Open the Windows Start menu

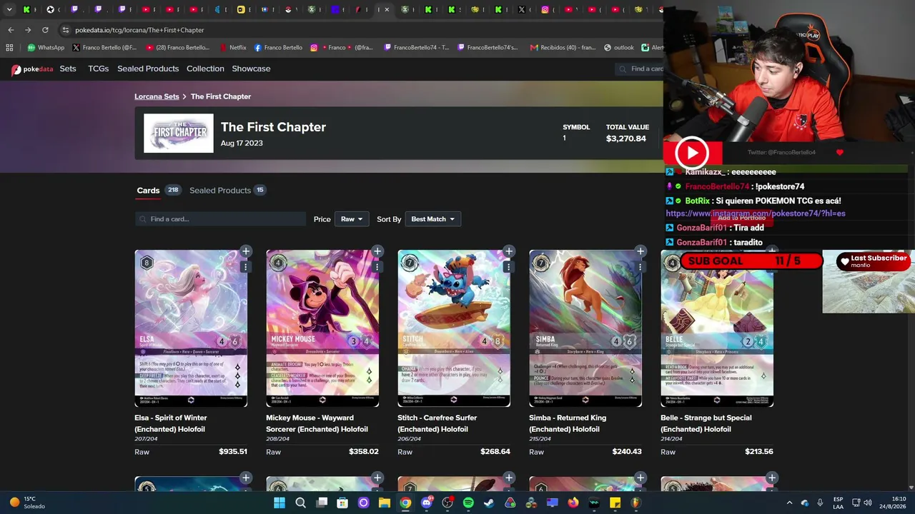(280, 503)
